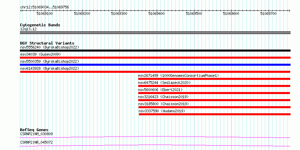Click the 51069100 ruler coordinate

pos(45,13)
